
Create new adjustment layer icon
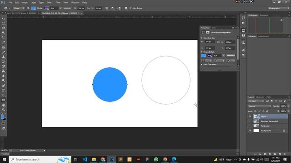tap(270, 154)
